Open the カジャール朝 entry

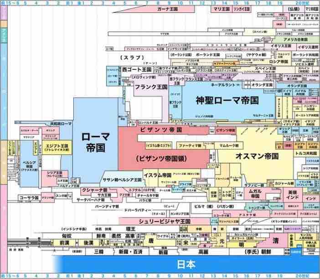284,183
